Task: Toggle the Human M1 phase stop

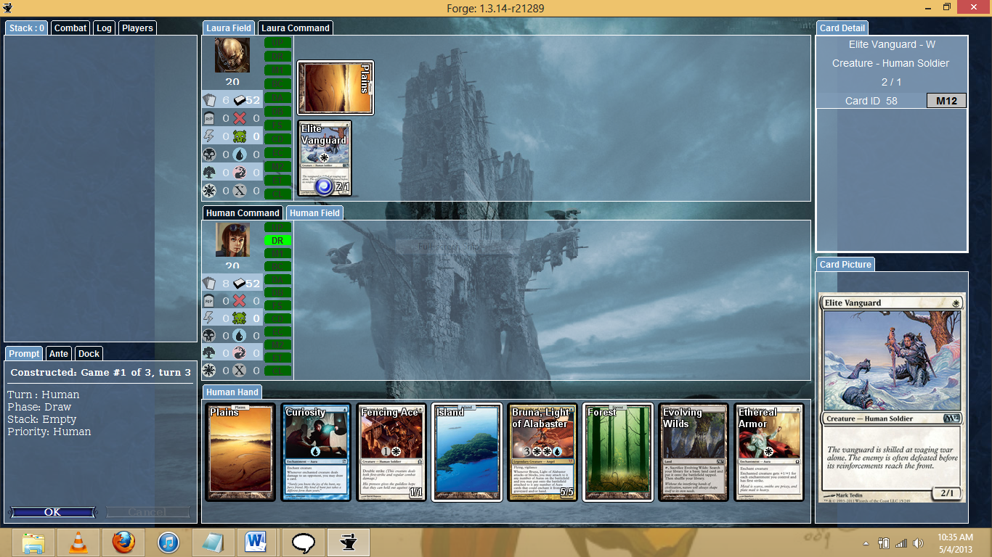Action: coord(277,253)
